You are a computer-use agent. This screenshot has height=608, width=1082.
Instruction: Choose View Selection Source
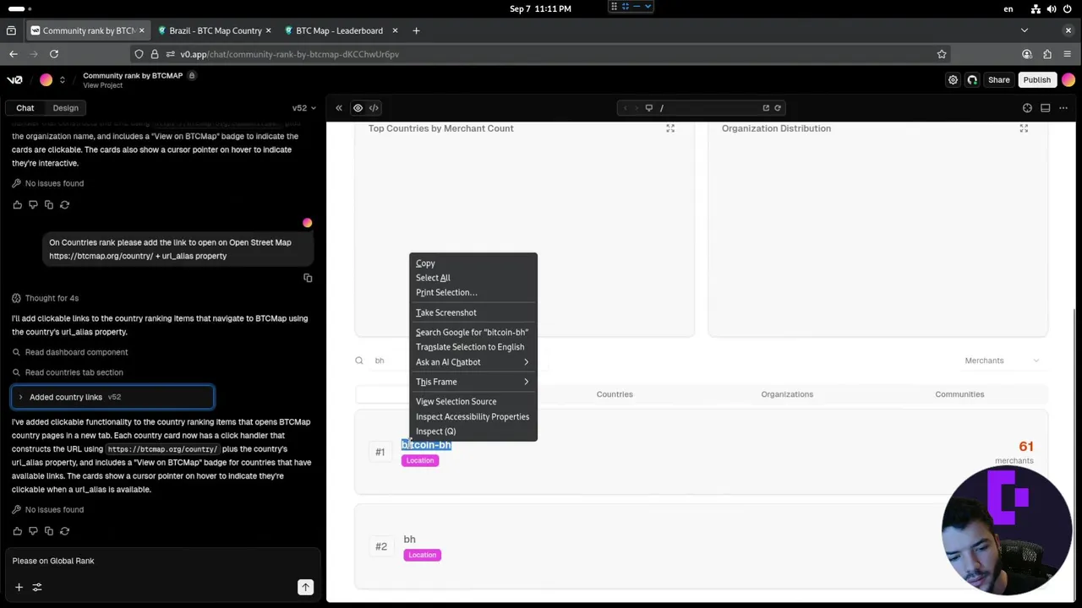point(473,402)
